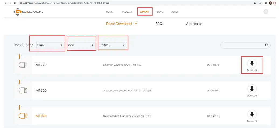Click the 2021-02-05 date
Image resolution: width=279 pixels, height=130 pixels.
click(213, 116)
